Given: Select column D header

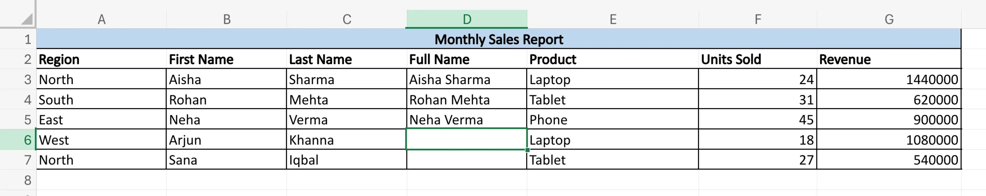Looking at the screenshot, I should point(466,19).
